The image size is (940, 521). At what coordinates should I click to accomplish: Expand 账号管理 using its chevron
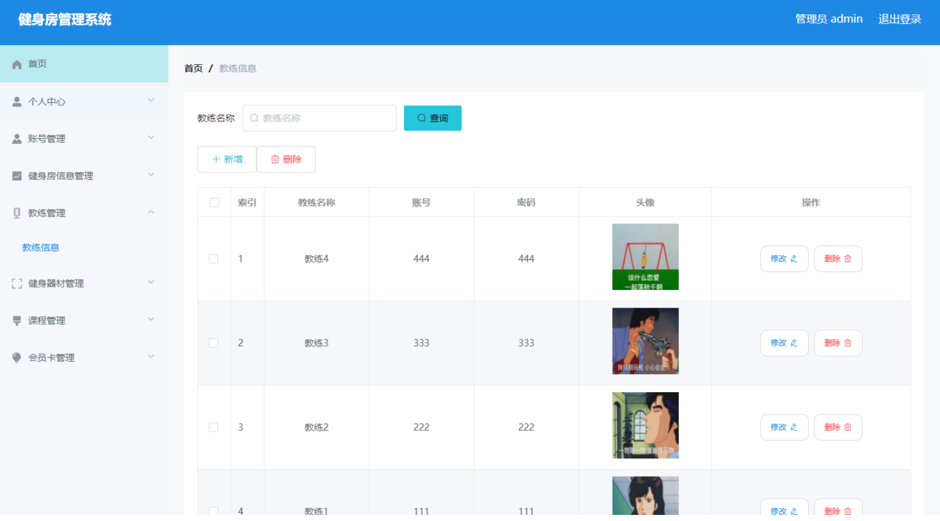151,137
